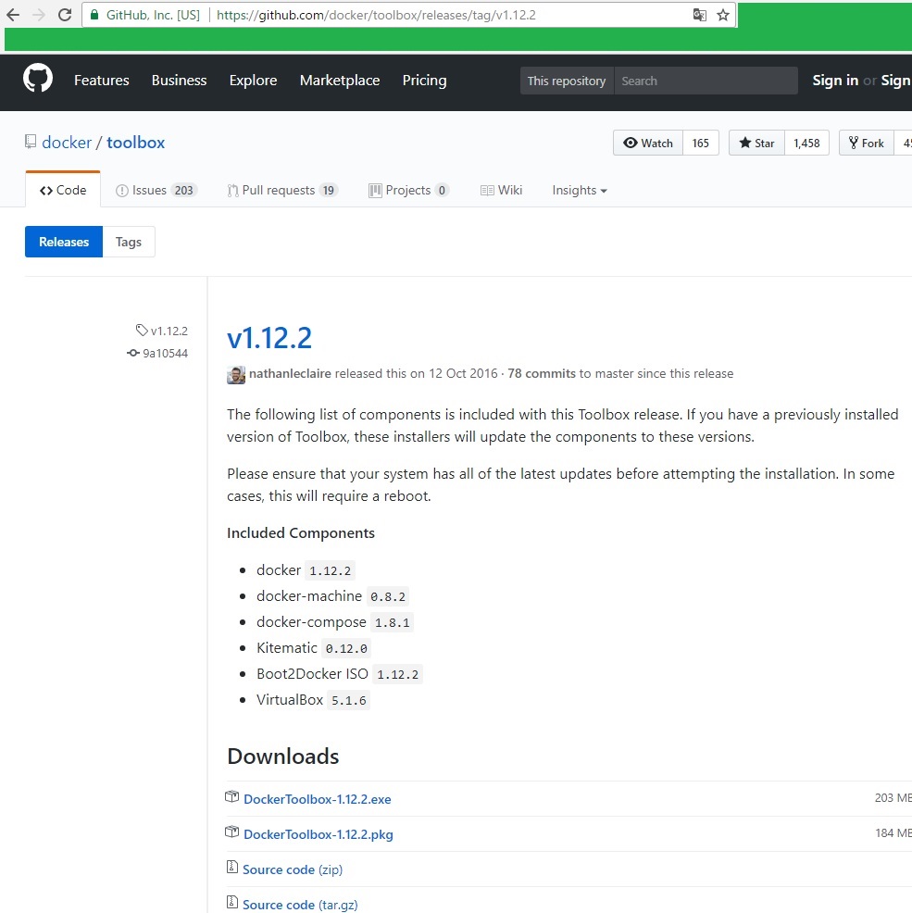912x913 pixels.
Task: Click the Downloads heading
Action: 283,756
